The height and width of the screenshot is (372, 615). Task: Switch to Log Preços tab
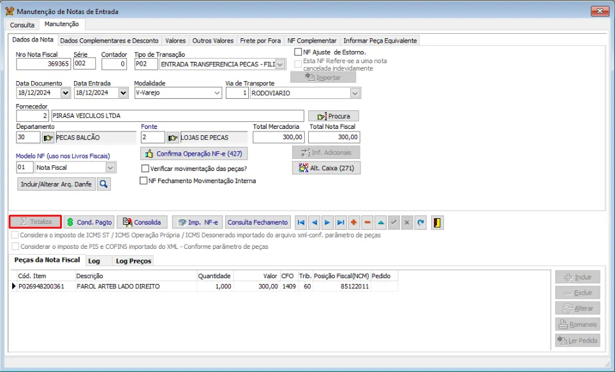[133, 261]
